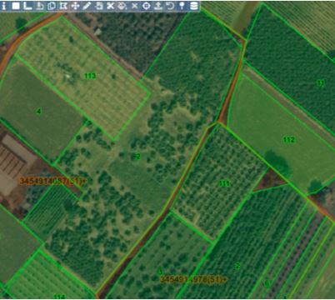The width and height of the screenshot is (335, 300).
Task: Click the map pin marker tool
Action: [182, 6]
